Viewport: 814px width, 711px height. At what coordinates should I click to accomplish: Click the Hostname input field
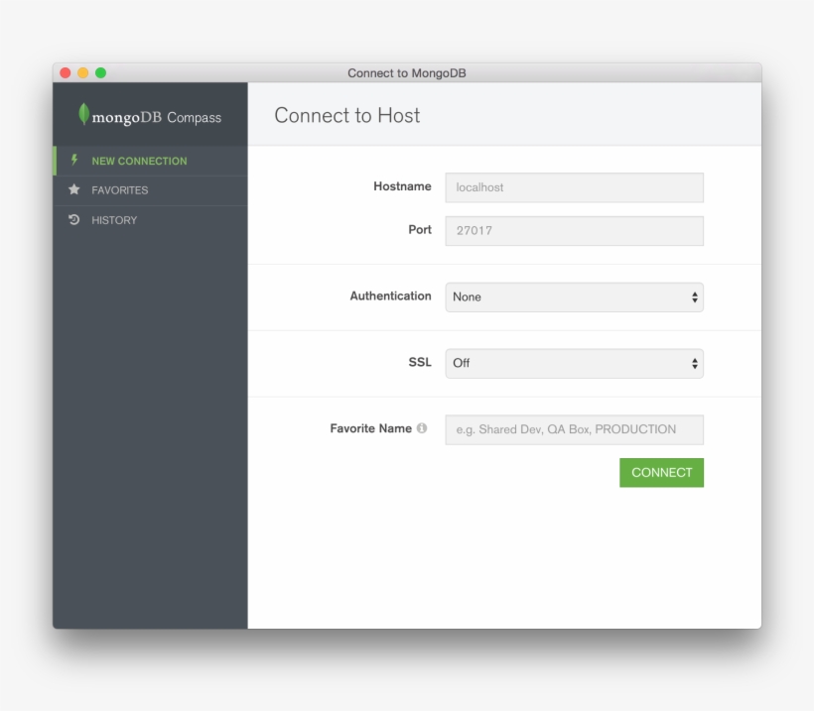click(574, 187)
